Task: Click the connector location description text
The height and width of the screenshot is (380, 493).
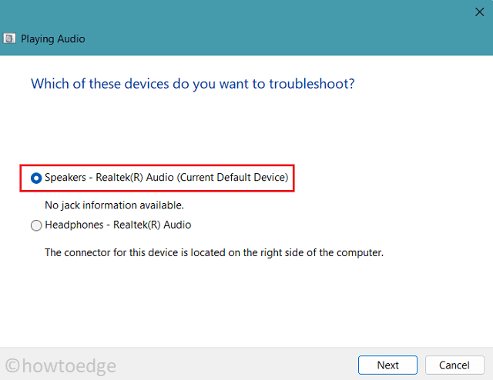Action: tap(213, 252)
